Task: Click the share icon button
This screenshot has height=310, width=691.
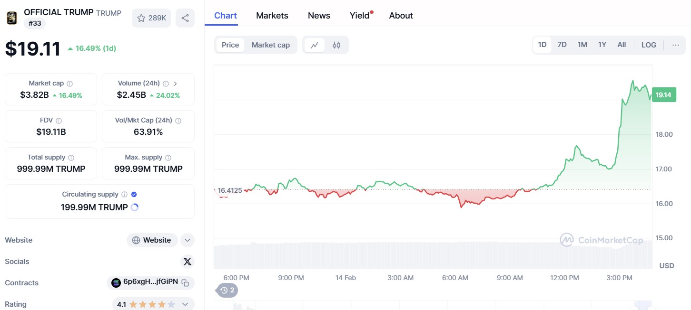Action: tap(185, 18)
